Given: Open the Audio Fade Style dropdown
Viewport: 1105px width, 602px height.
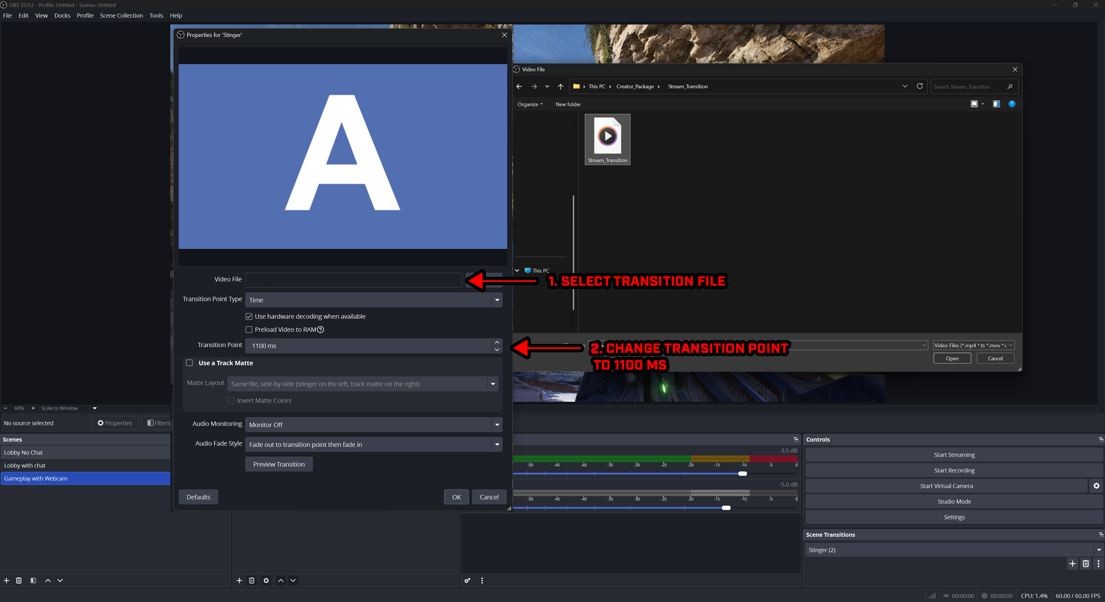Looking at the screenshot, I should pyautogui.click(x=497, y=444).
